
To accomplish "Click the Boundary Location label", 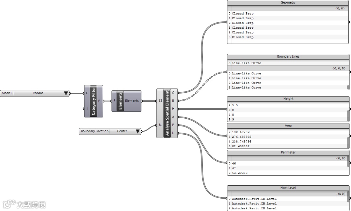I will [x=95, y=131].
